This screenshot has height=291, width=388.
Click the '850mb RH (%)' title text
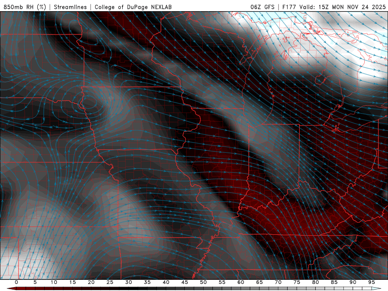[25, 7]
